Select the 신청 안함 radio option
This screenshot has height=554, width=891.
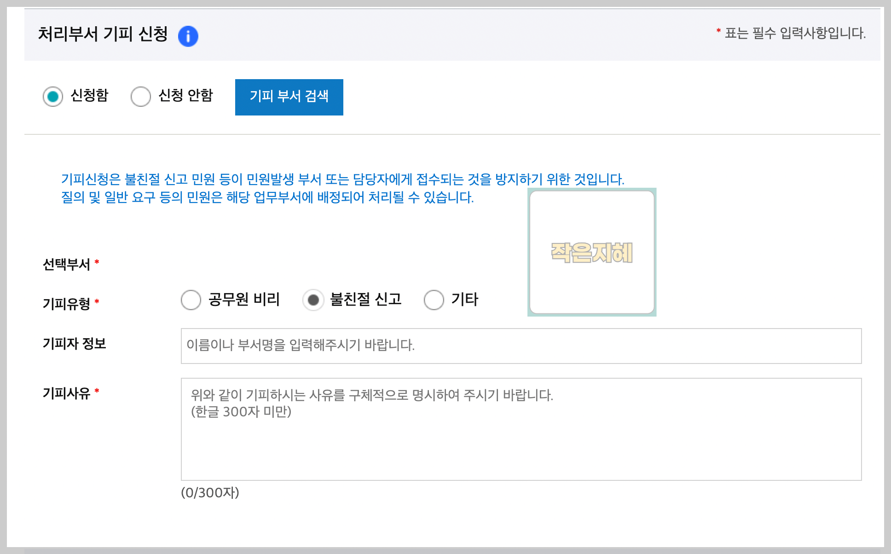tap(141, 97)
